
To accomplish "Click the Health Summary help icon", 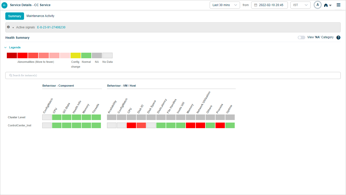I will tap(338, 37).
